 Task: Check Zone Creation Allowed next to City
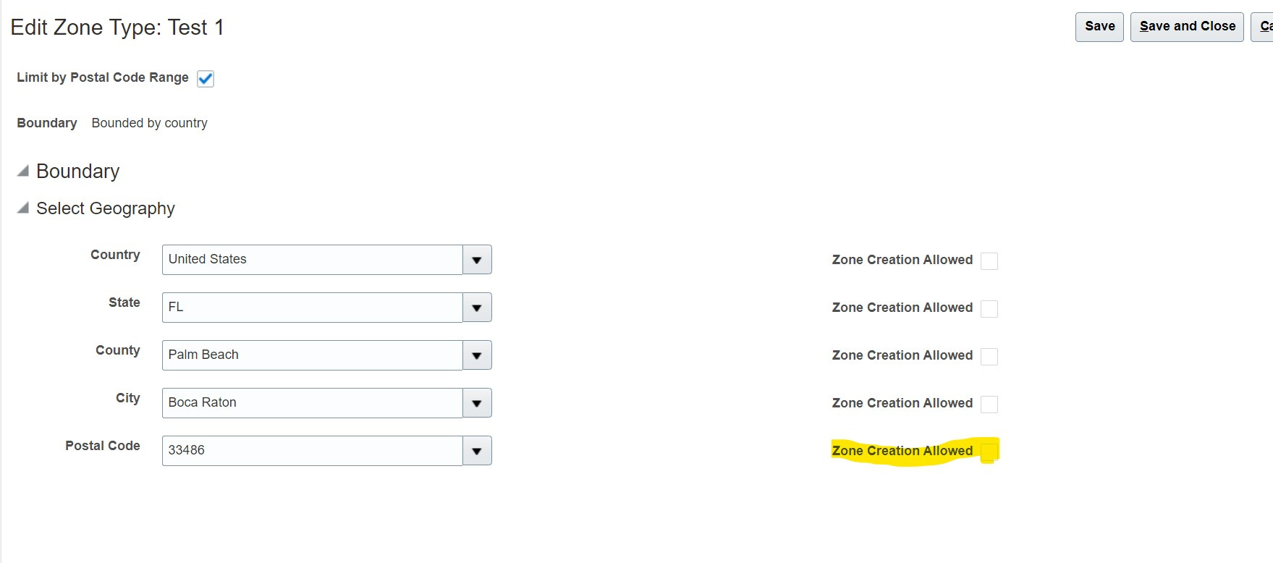989,404
